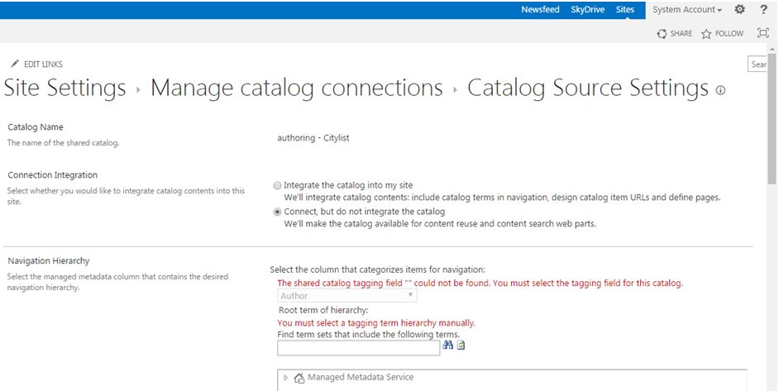Open the settings gear menu
The width and height of the screenshot is (779, 391).
tap(739, 9)
